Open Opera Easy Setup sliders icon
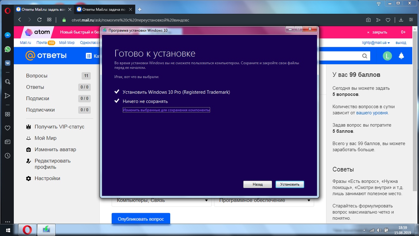This screenshot has width=419, height=236. coord(411,20)
